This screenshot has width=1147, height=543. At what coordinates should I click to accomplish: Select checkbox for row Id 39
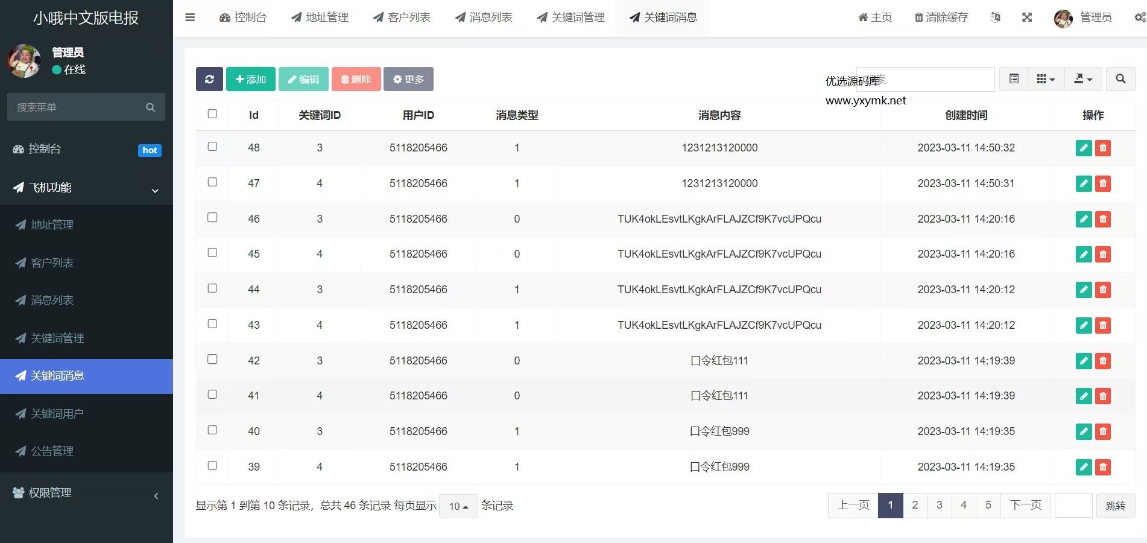tap(212, 465)
